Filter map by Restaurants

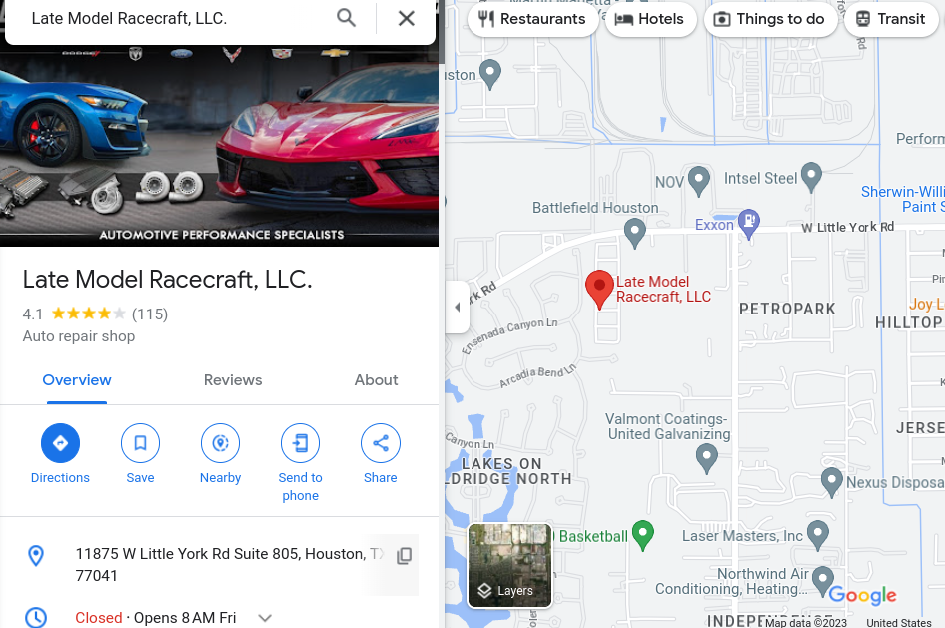tap(532, 19)
